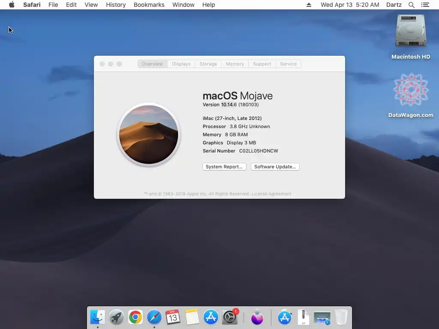Image resolution: width=439 pixels, height=329 pixels.
Task: Open Calendar showing APR 13
Action: point(173,317)
